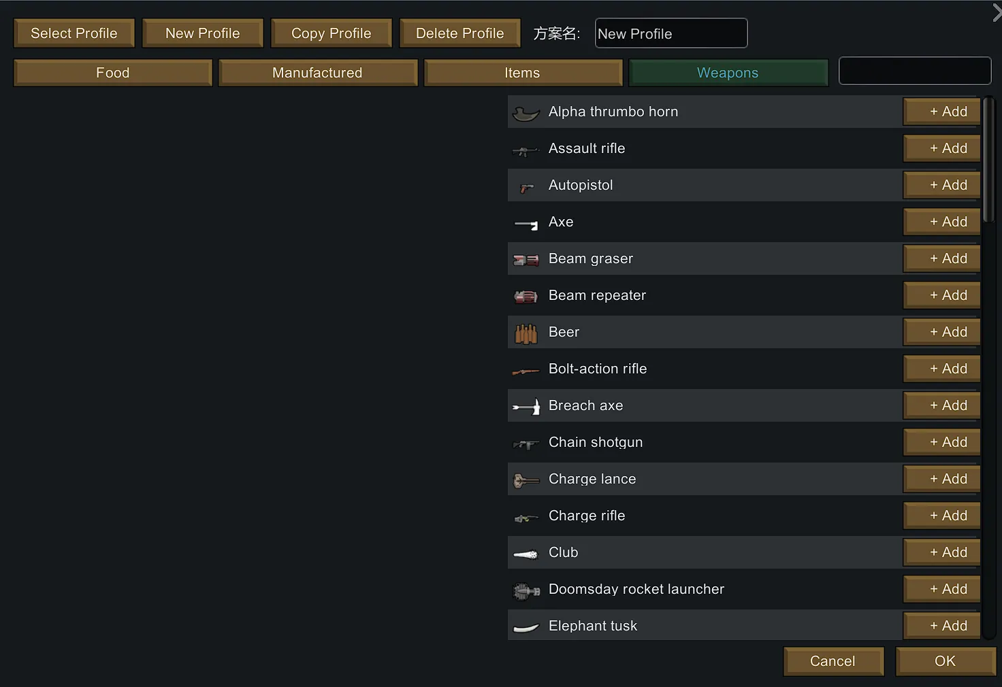Click the weapon list vertical scrollbar

click(988, 160)
